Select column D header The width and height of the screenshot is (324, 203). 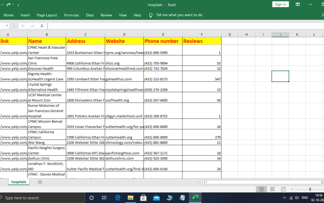(124, 34)
